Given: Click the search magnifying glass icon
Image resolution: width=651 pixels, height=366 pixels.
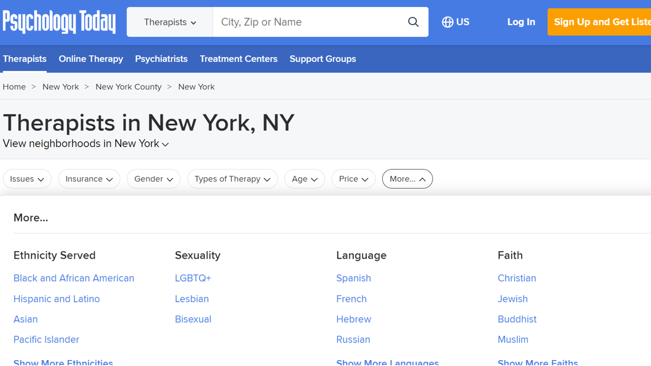Looking at the screenshot, I should [413, 22].
